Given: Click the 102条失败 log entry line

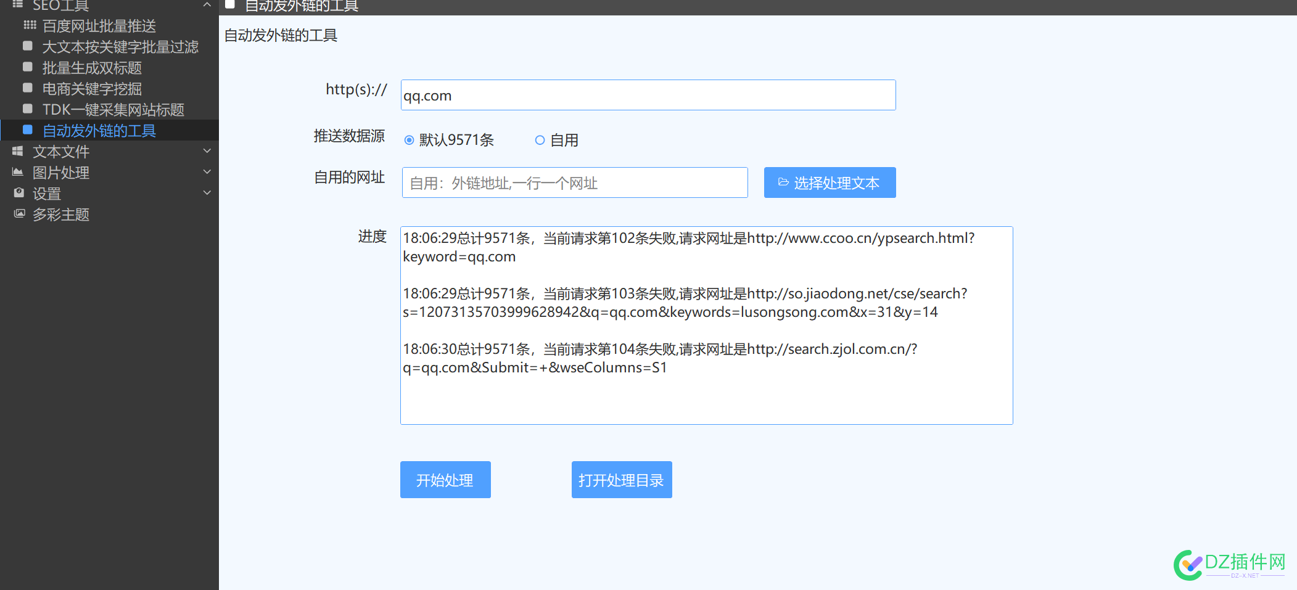Looking at the screenshot, I should [x=689, y=247].
